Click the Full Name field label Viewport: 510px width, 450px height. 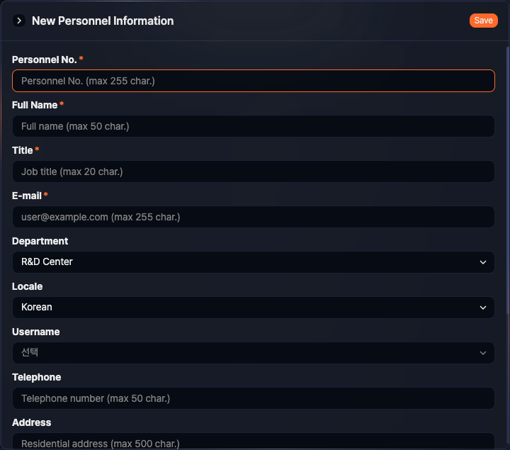[35, 105]
